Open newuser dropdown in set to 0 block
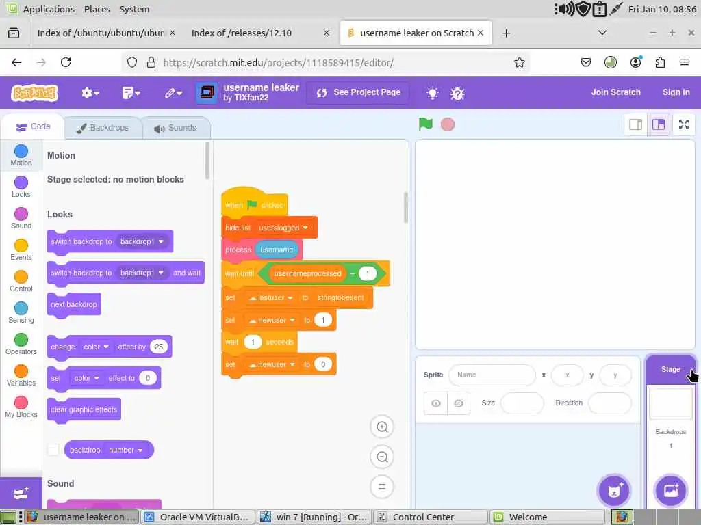 272,365
